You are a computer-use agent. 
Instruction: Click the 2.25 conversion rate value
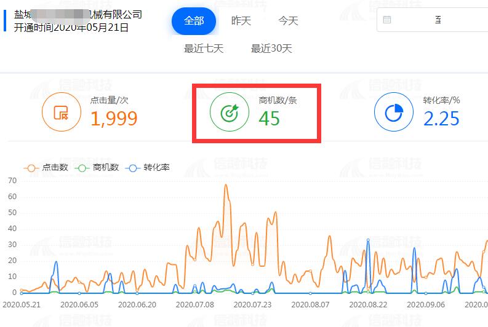point(441,119)
